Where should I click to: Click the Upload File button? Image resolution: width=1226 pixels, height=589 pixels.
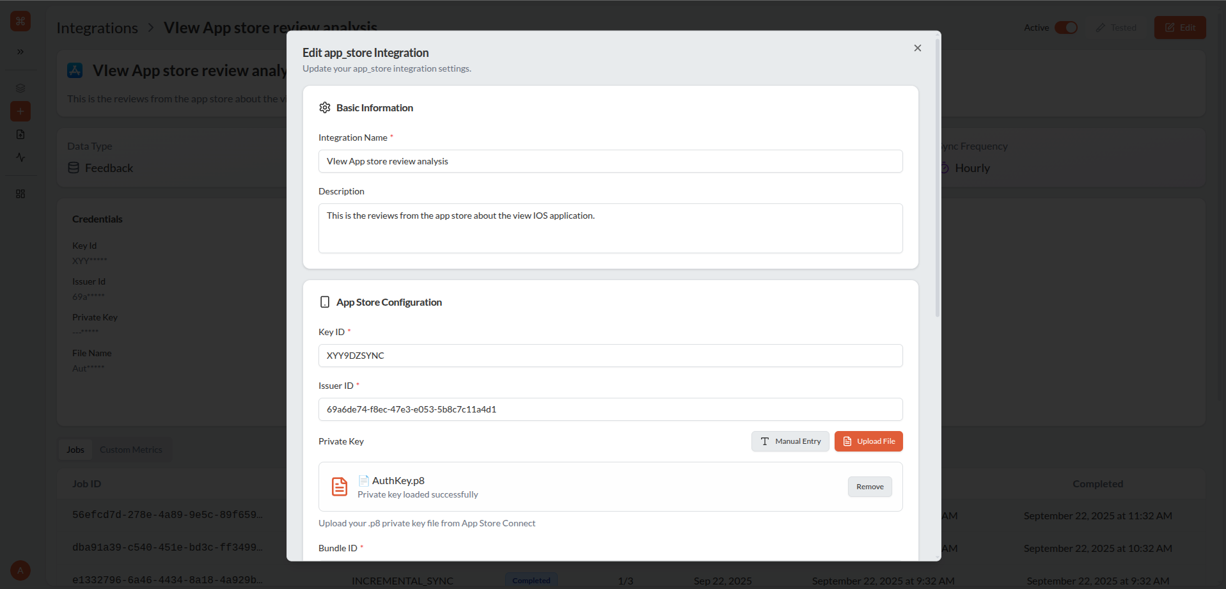[x=868, y=441]
